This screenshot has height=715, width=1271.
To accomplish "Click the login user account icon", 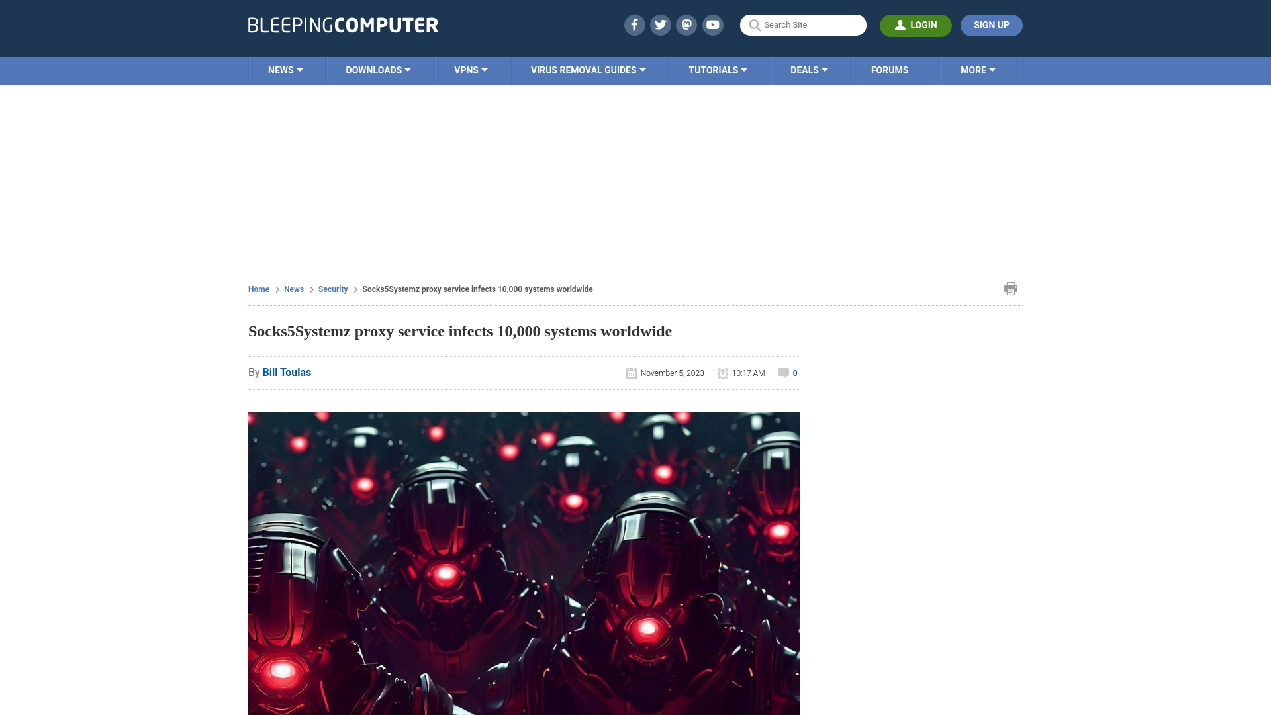I will tap(901, 24).
